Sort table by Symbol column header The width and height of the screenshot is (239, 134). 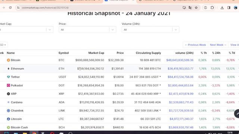tap(63, 53)
